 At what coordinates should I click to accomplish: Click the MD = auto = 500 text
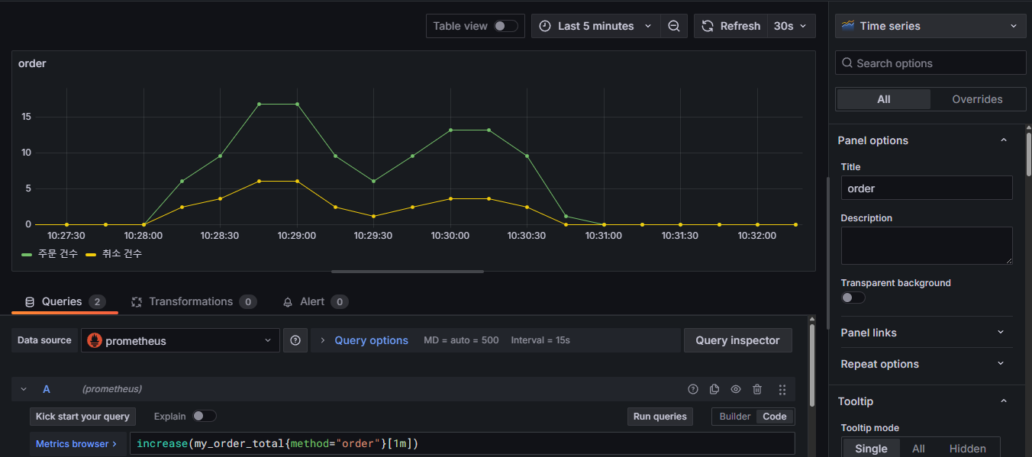point(461,340)
